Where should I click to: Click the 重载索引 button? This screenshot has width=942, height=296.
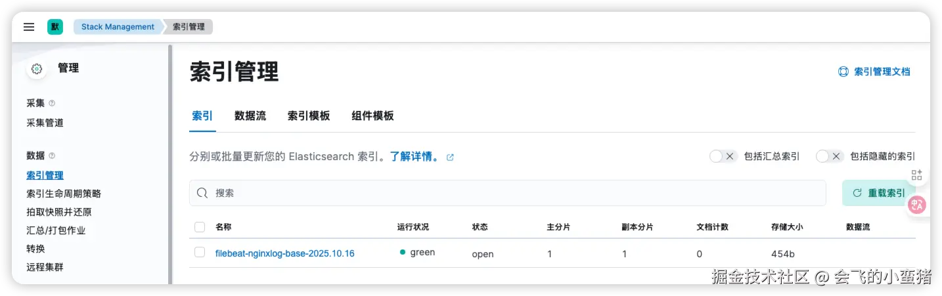[x=878, y=193]
